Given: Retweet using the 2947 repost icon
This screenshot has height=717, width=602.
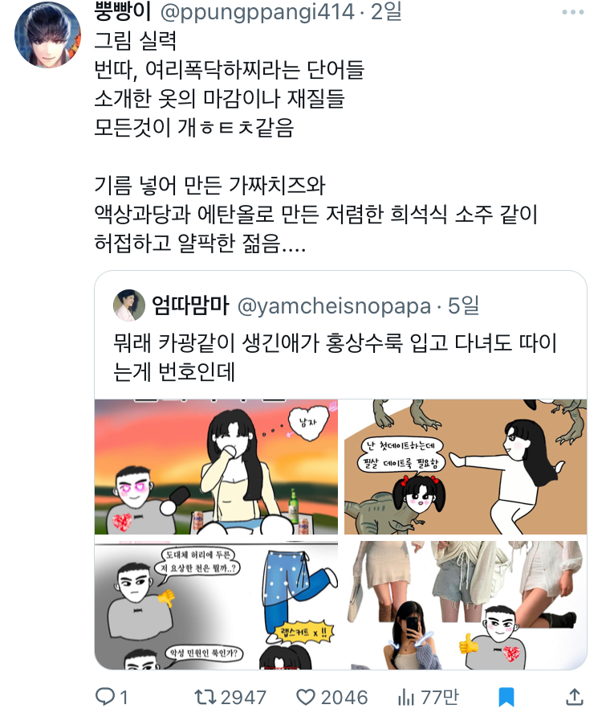Looking at the screenshot, I should click(204, 697).
